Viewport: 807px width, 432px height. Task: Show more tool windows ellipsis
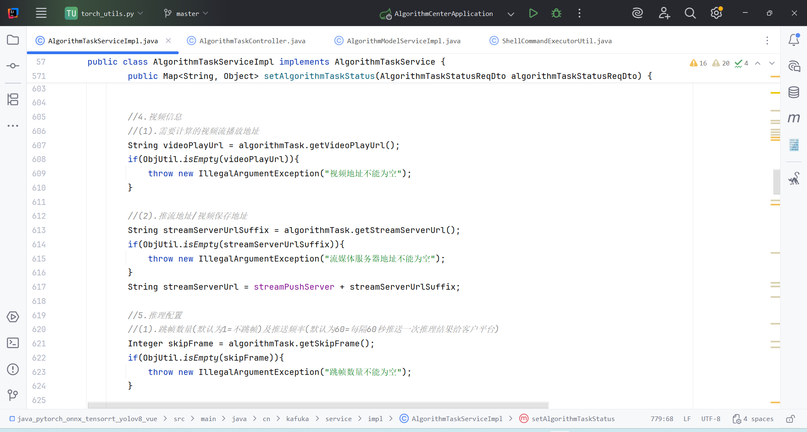pos(13,126)
